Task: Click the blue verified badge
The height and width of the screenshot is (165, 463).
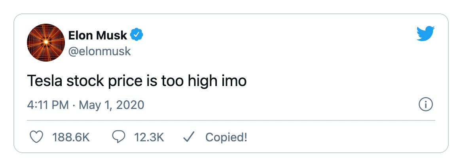Action: pos(137,36)
